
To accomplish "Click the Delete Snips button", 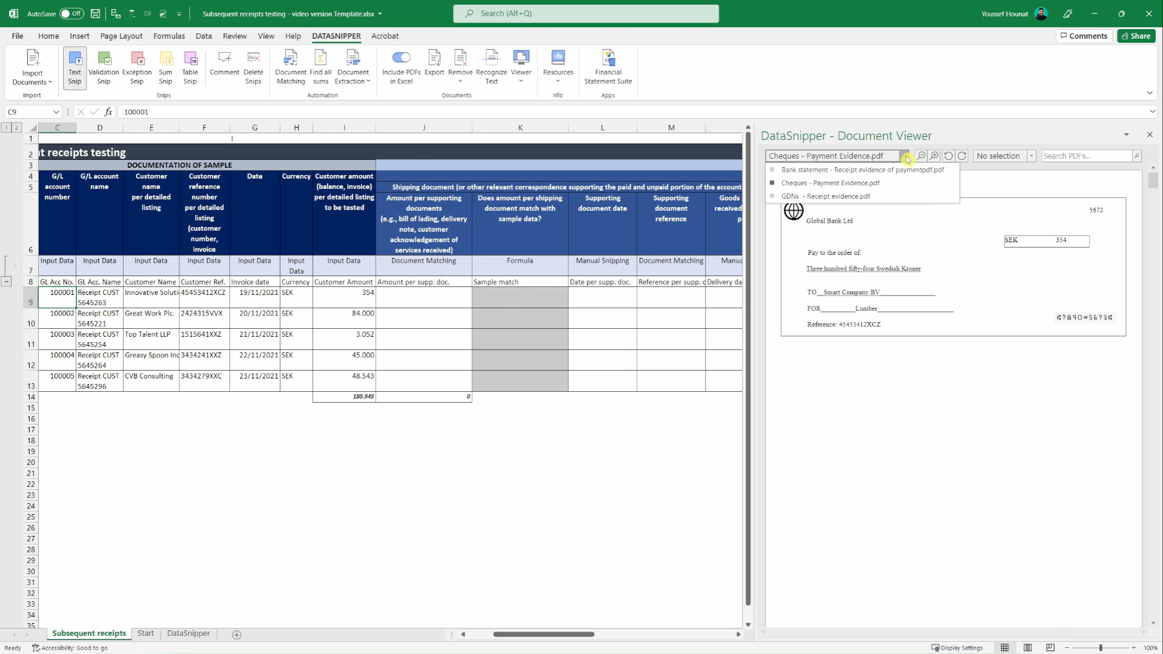I will coord(253,67).
